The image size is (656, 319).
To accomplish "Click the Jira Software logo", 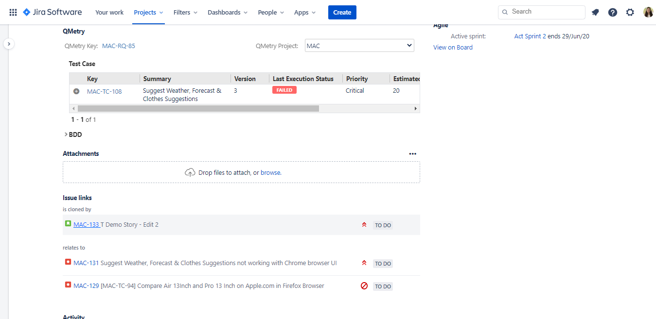I will pos(52,12).
